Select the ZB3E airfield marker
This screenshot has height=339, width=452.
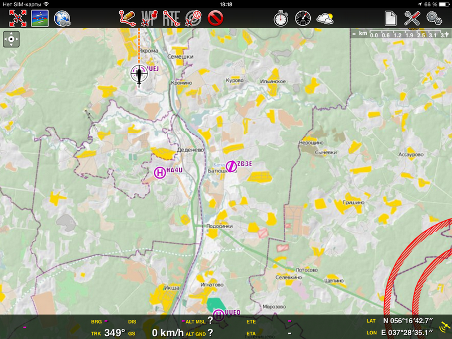(231, 166)
